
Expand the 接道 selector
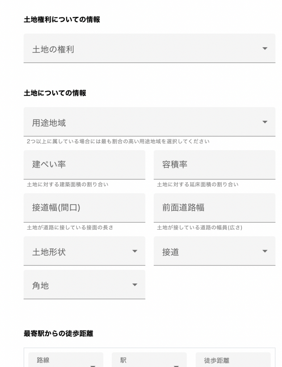[214, 251]
